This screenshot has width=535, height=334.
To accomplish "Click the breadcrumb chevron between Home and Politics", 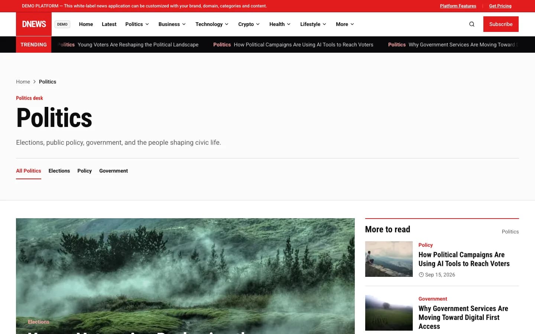I will (35, 82).
